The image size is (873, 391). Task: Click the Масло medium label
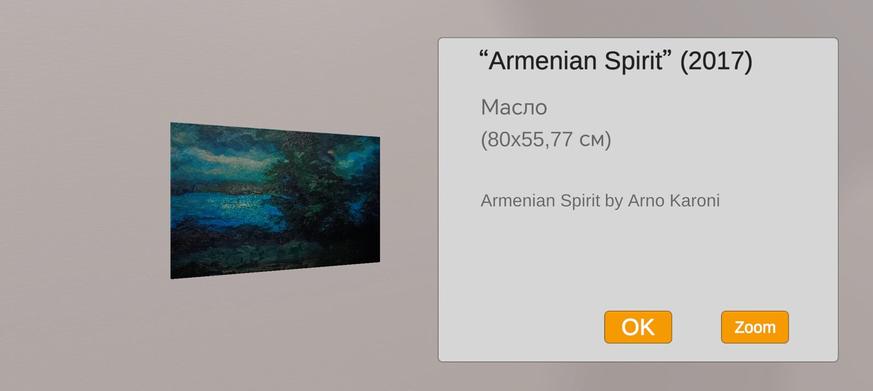(x=514, y=107)
